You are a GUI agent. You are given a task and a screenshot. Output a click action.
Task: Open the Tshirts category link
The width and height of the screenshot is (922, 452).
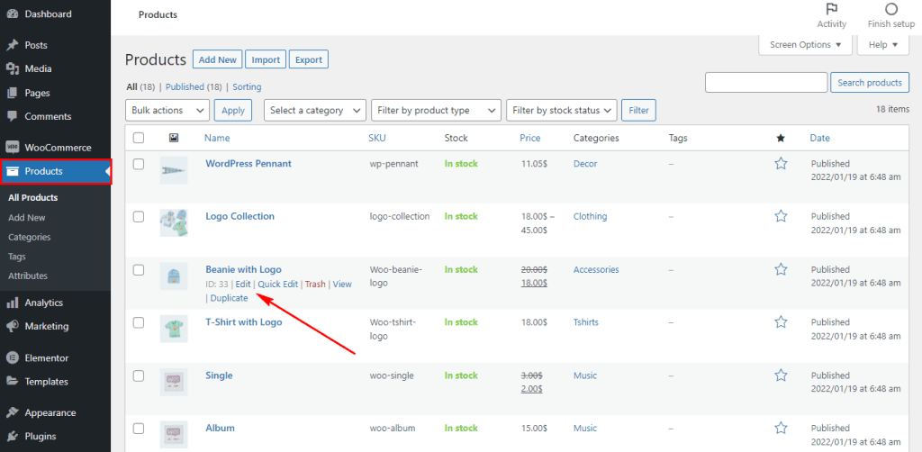pyautogui.click(x=586, y=322)
